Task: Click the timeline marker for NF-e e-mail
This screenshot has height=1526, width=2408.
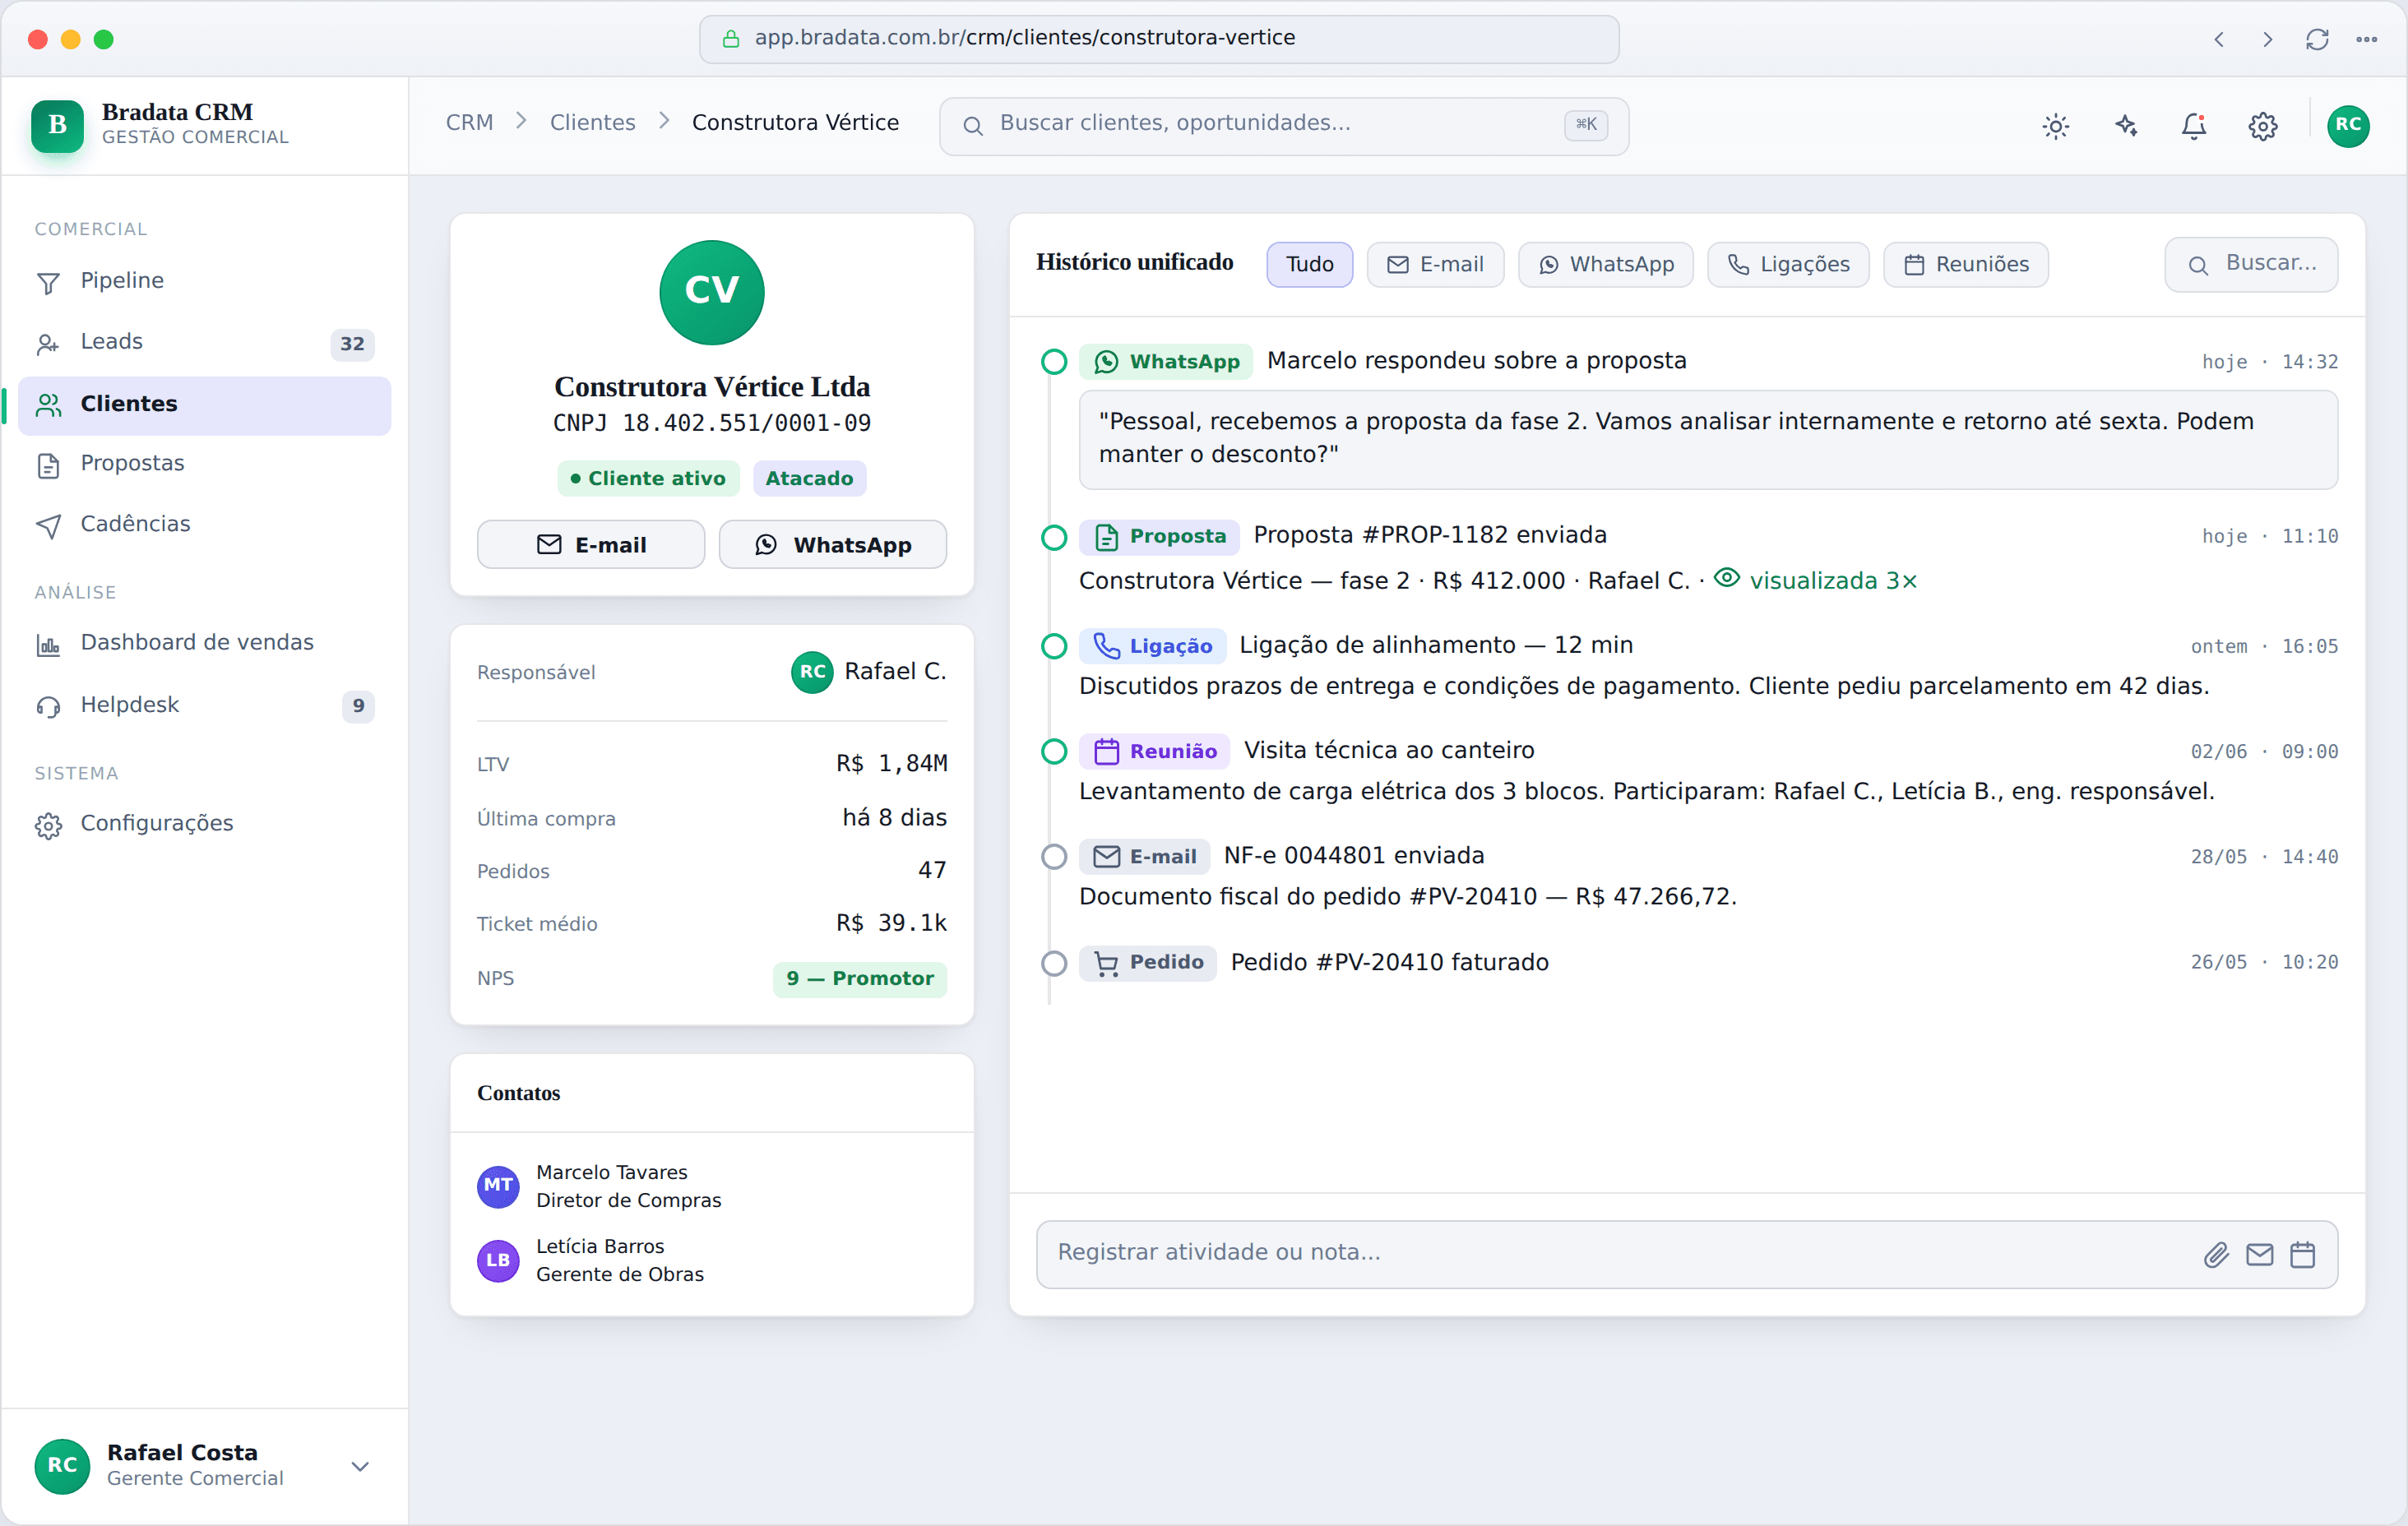Action: pos(1053,857)
